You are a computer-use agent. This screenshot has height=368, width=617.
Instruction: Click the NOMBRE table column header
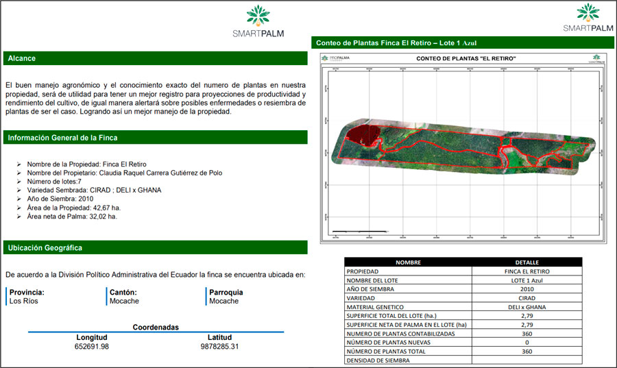pos(408,262)
